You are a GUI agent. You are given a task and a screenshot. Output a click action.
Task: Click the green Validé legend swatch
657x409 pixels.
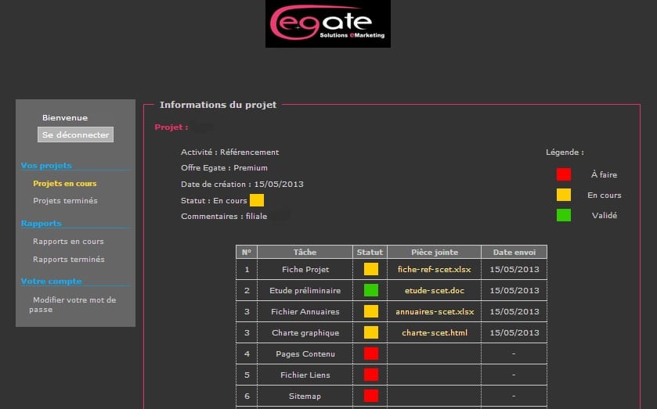tap(564, 215)
